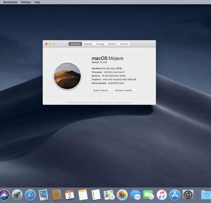
Task: Click the System Report button
Action: tap(101, 90)
